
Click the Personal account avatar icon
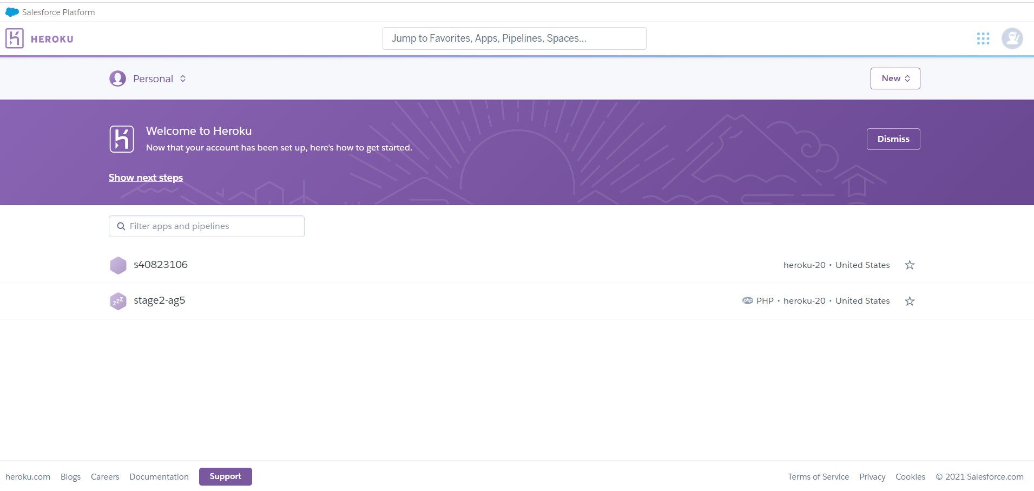coord(117,78)
